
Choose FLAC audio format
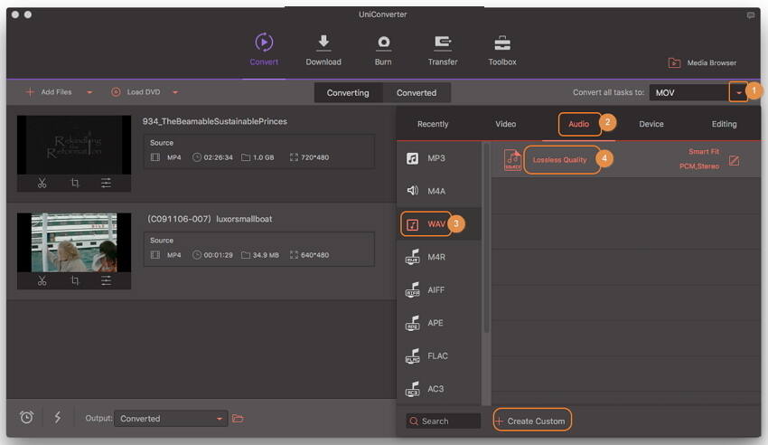click(439, 355)
